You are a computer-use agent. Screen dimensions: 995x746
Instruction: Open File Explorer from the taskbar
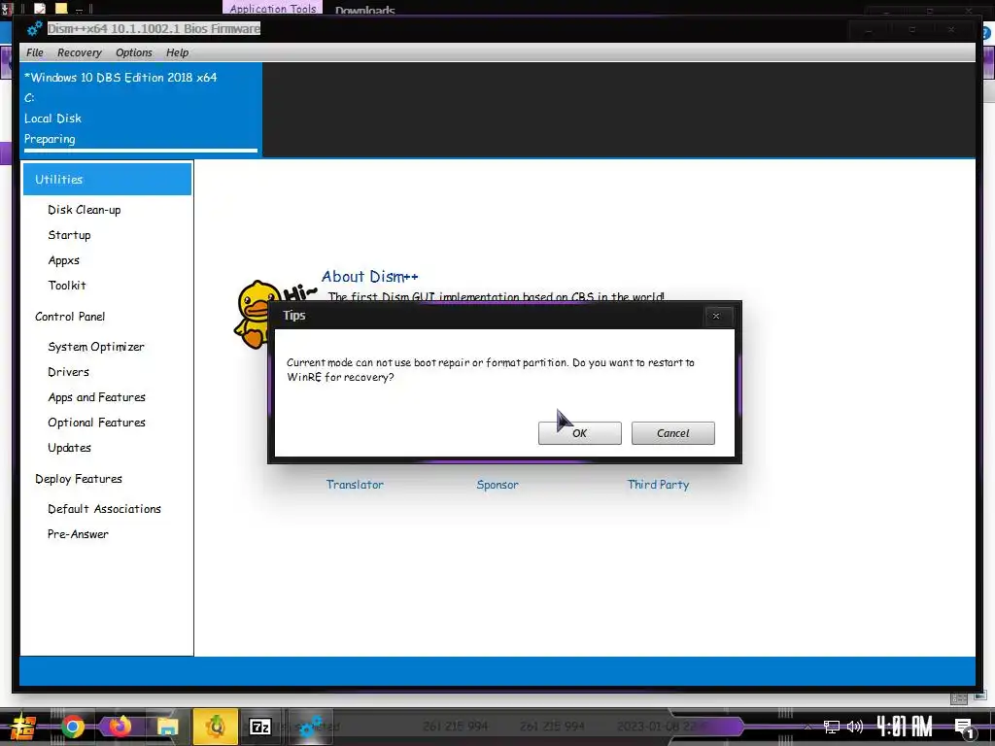[167, 727]
